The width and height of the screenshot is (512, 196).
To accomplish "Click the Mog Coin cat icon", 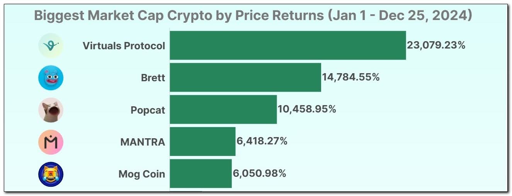I will click(x=51, y=174).
